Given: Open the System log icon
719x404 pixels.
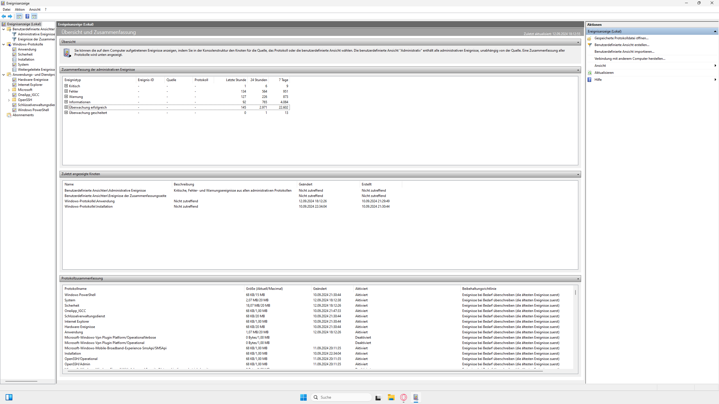Looking at the screenshot, I should pyautogui.click(x=14, y=65).
